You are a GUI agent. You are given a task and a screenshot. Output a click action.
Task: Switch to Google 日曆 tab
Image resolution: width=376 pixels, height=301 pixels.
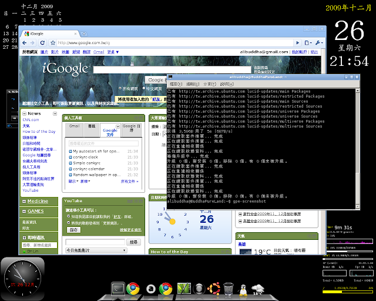tap(131, 129)
